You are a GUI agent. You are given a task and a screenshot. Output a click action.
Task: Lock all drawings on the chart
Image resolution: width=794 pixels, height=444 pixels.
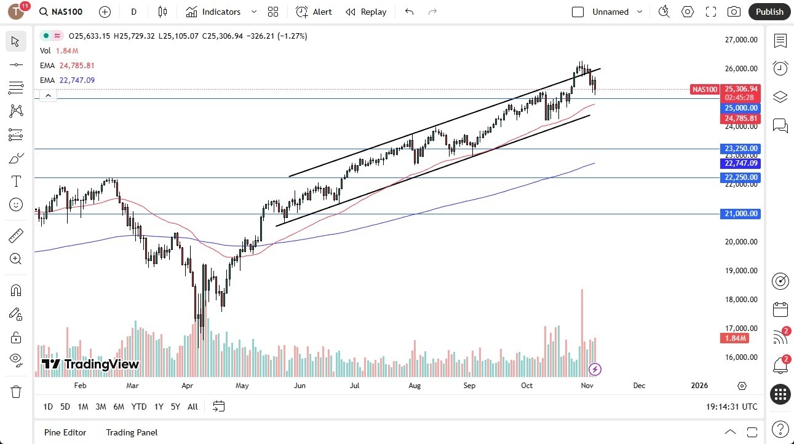16,337
